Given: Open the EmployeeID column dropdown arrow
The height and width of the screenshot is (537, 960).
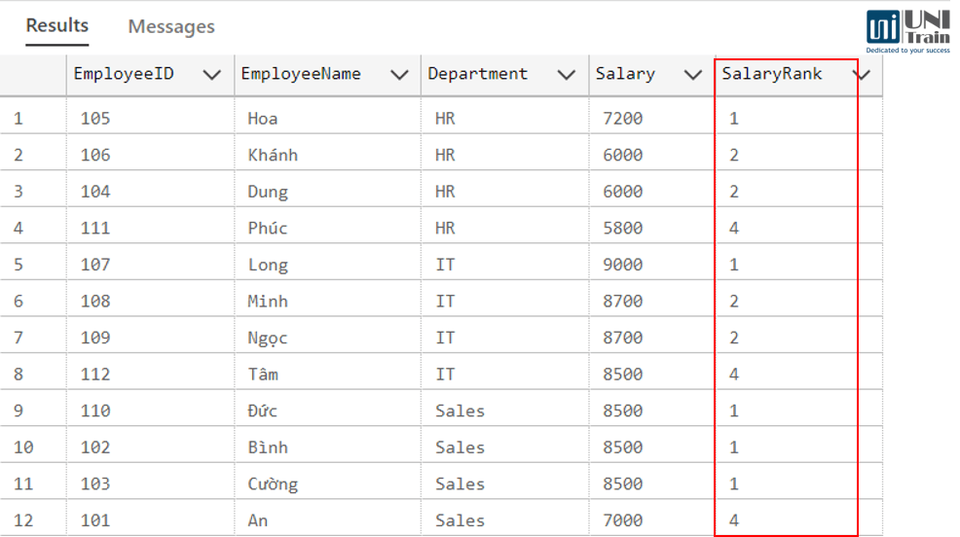Looking at the screenshot, I should click(212, 75).
